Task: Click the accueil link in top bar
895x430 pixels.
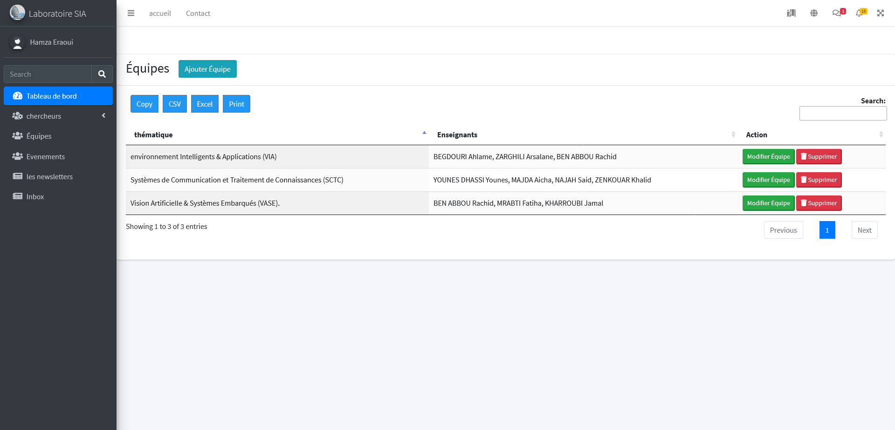Action: [160, 13]
